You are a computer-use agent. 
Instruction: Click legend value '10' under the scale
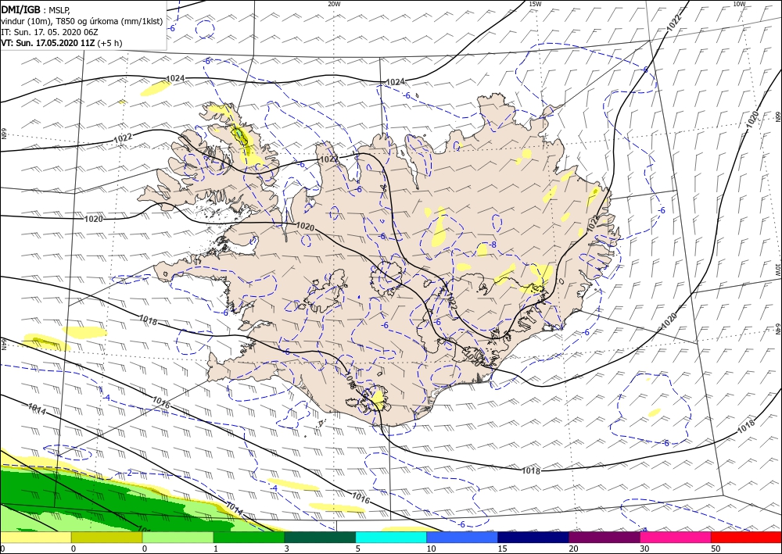(x=431, y=549)
